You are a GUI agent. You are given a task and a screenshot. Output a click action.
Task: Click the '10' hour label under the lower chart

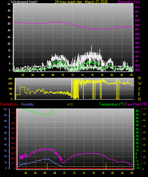point(64,173)
